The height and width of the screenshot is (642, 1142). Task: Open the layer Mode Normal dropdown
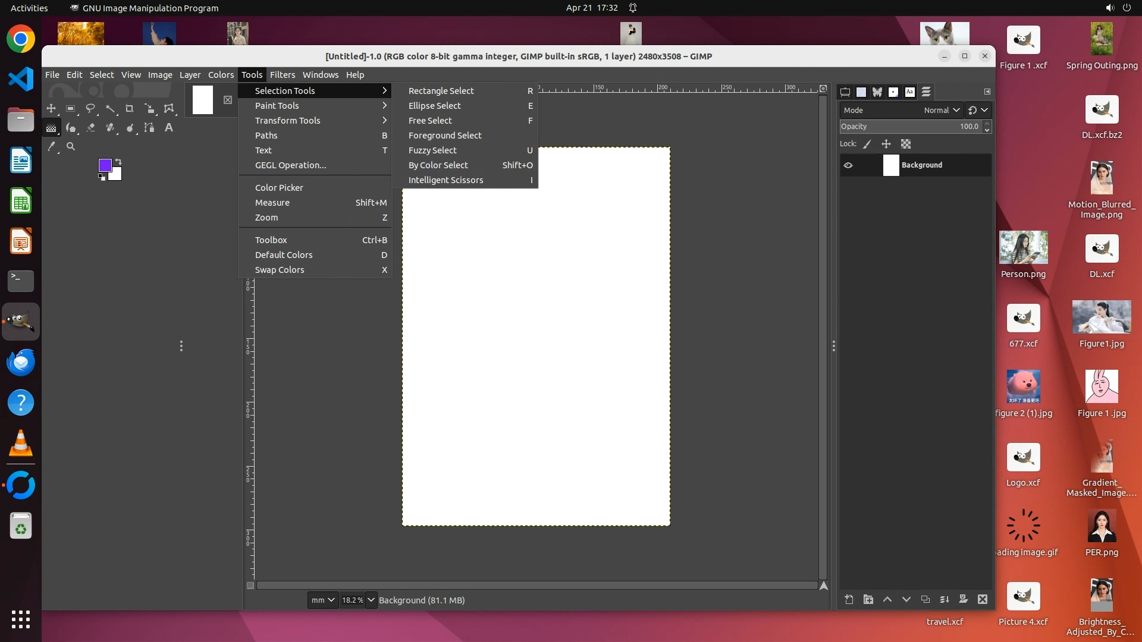[x=942, y=110]
